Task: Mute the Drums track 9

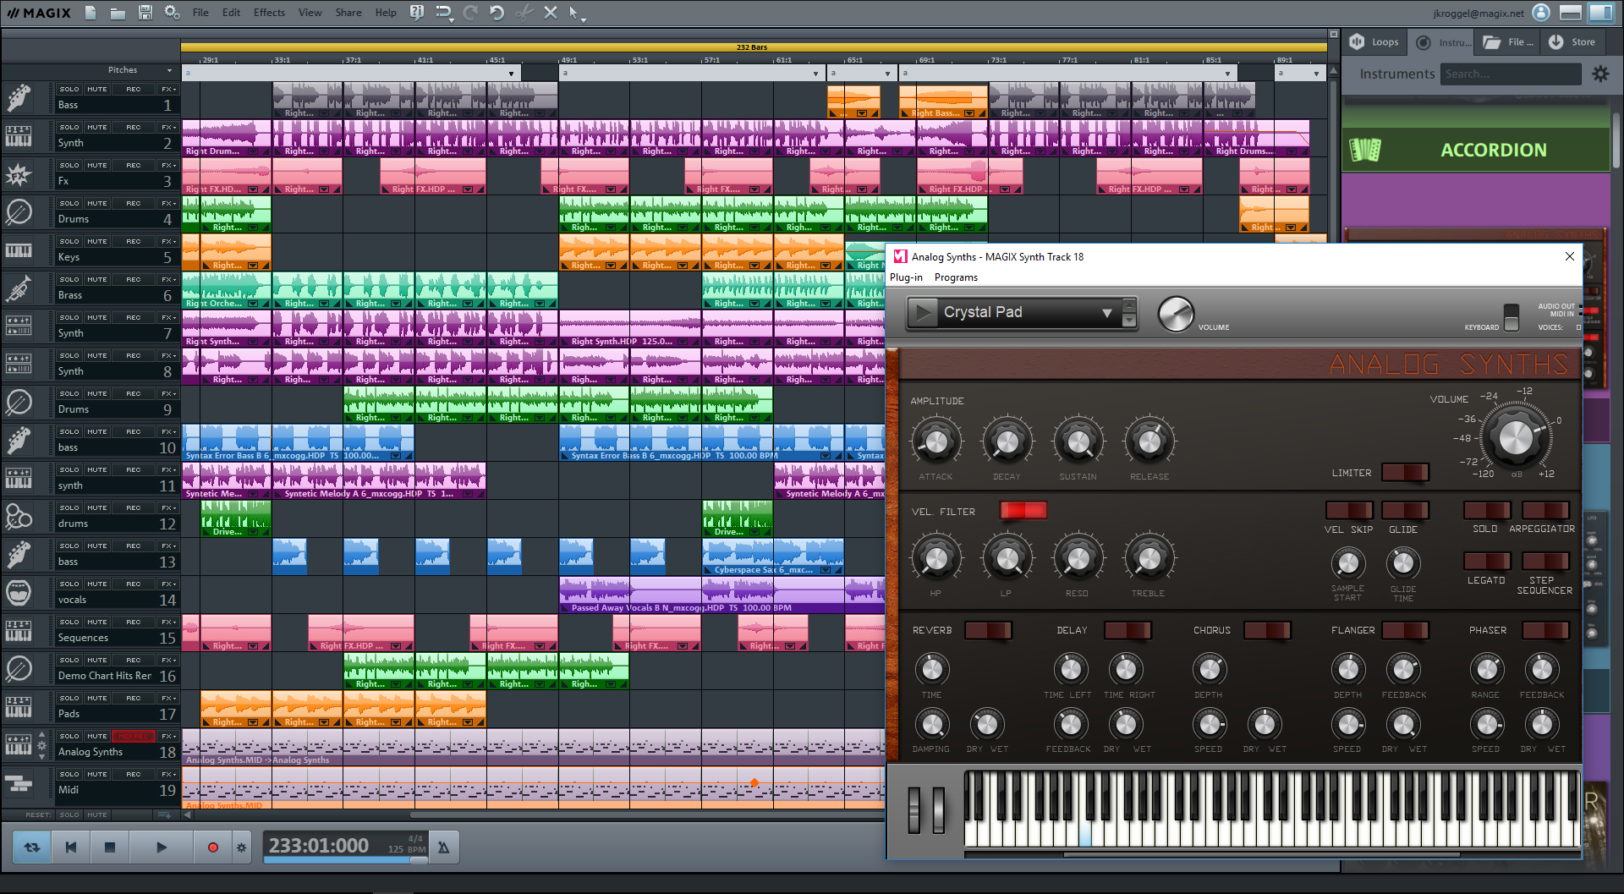Action: point(97,393)
